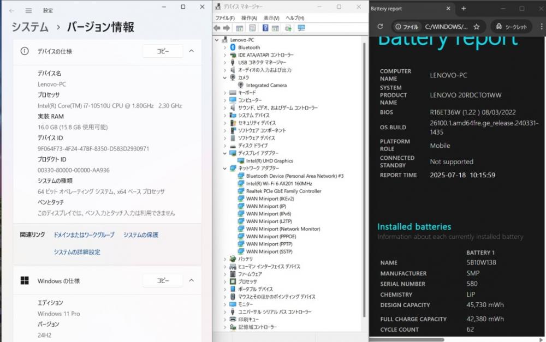Toggle the action pane icon in Device Manager
This screenshot has width=546, height=342.
click(275, 28)
